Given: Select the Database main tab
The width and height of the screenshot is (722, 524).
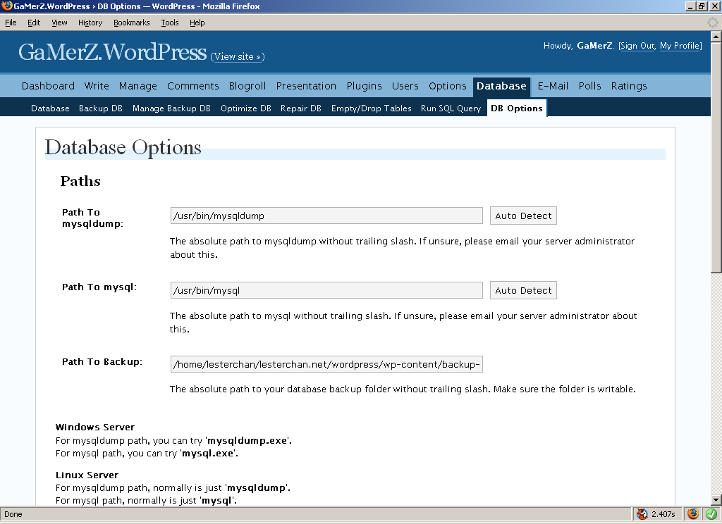Looking at the screenshot, I should [501, 87].
